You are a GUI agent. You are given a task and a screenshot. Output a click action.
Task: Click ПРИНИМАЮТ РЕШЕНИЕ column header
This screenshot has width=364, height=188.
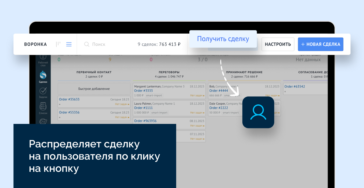pyautogui.click(x=244, y=72)
